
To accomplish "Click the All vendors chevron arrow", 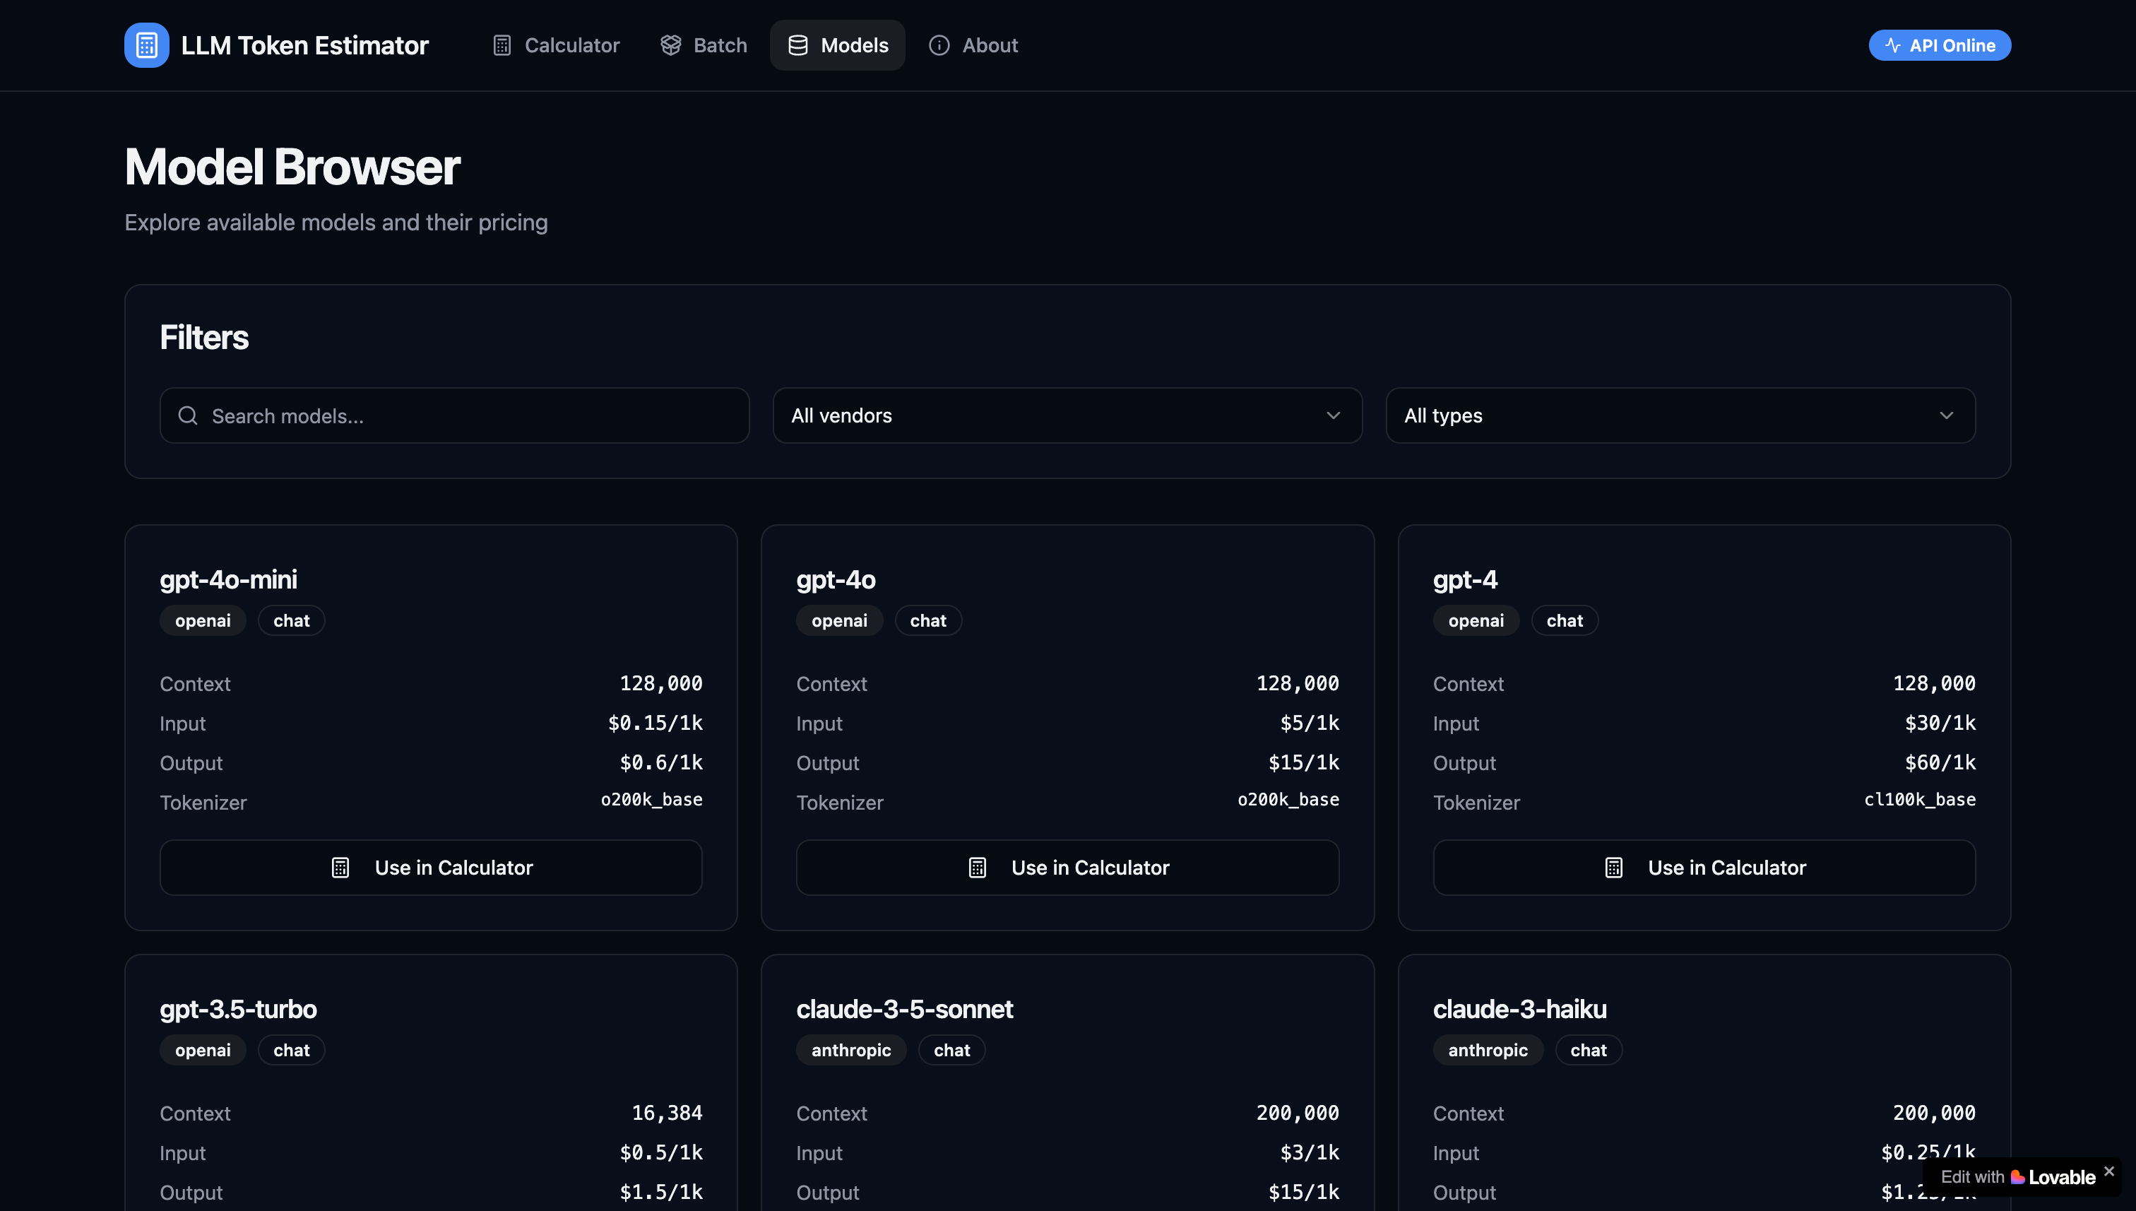I will (1334, 415).
